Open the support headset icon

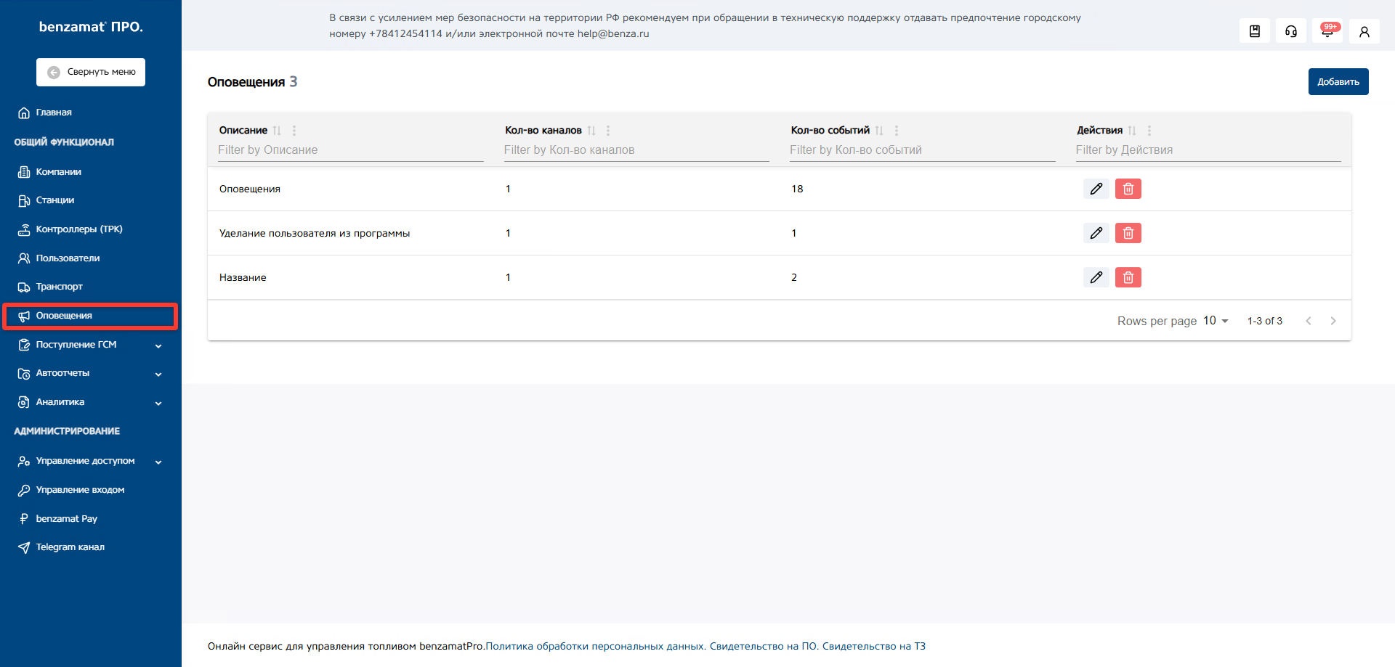pos(1290,31)
